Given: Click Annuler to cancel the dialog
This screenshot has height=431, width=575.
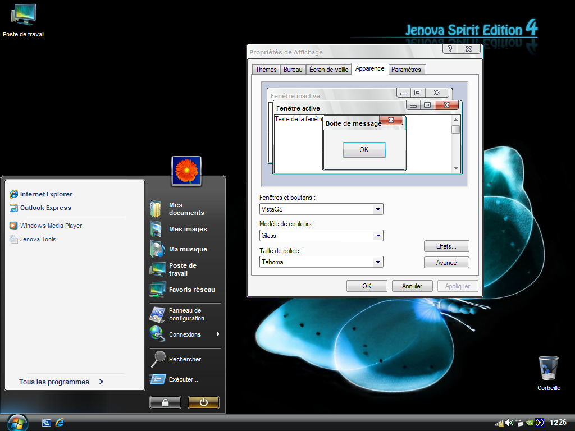Looking at the screenshot, I should tap(412, 286).
